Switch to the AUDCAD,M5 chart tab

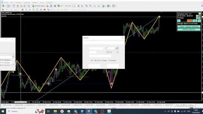(x=66, y=105)
